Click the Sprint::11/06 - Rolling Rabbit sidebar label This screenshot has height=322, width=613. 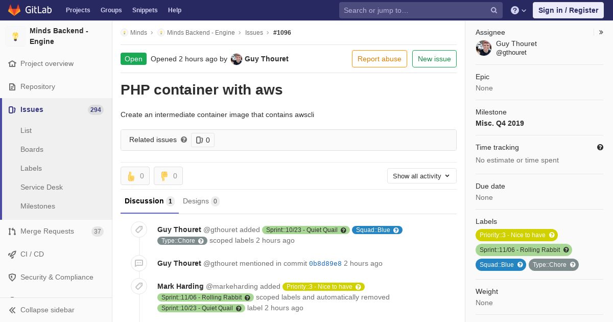[x=524, y=250]
